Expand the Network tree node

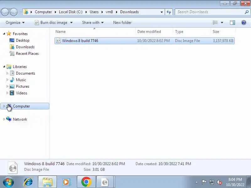[x=4, y=119]
